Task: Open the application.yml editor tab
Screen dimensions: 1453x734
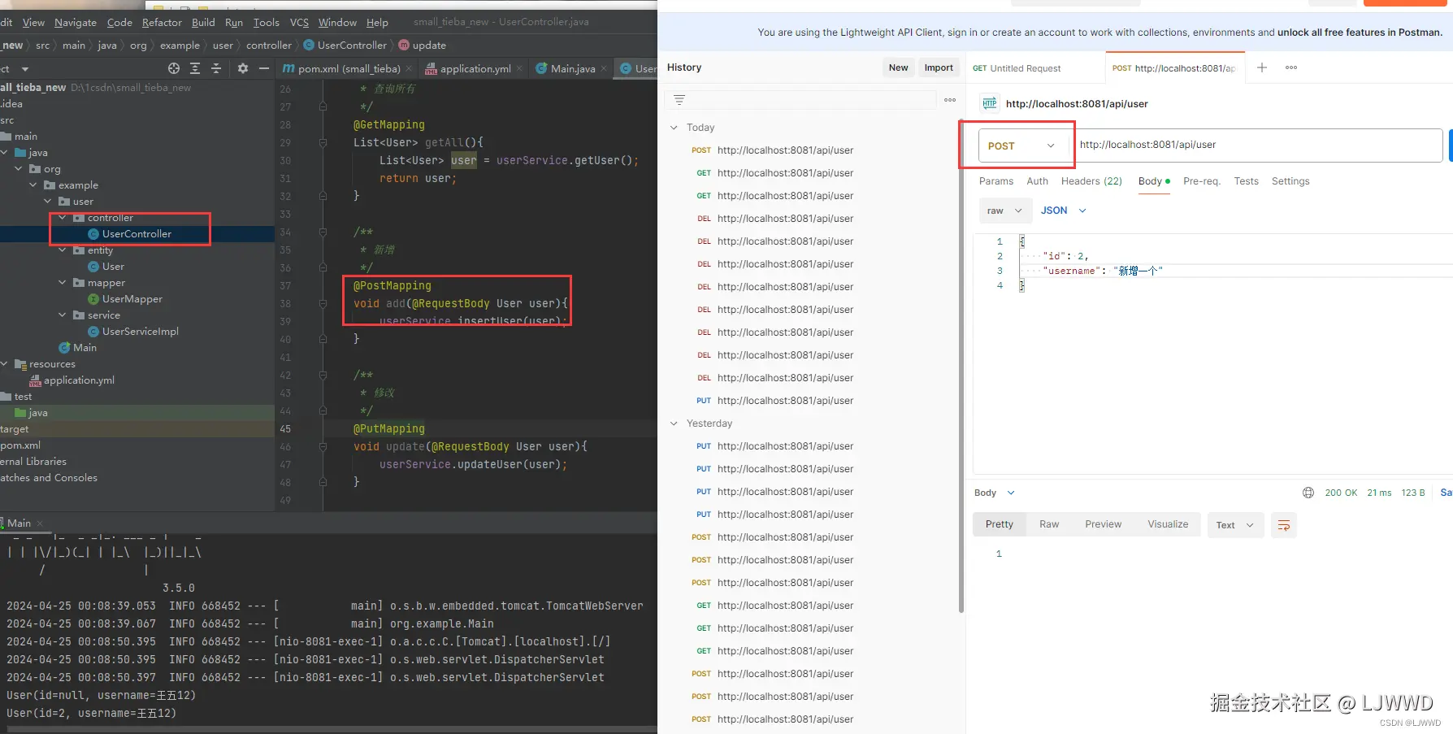Action: pyautogui.click(x=475, y=69)
